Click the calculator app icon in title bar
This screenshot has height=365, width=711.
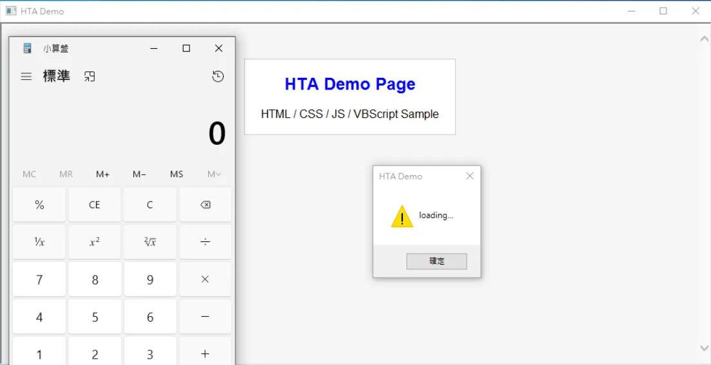point(27,48)
